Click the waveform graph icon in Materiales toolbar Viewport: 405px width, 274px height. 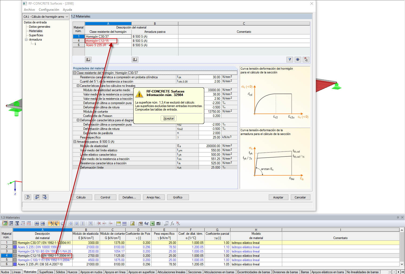[x=29, y=223]
